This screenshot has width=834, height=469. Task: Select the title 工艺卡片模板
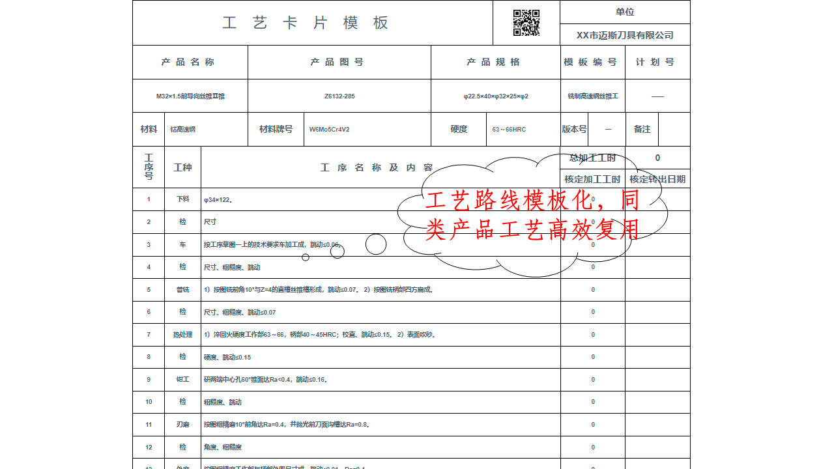(x=306, y=23)
